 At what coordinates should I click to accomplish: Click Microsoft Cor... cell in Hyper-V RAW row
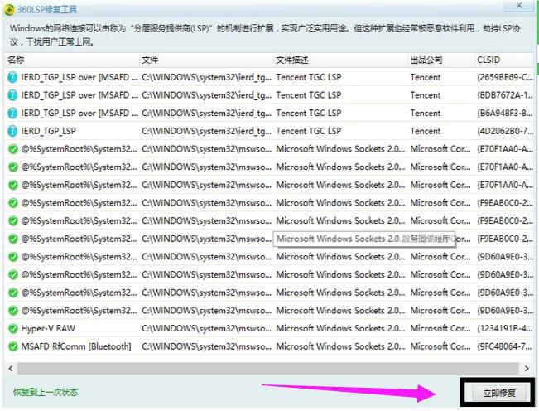440,328
